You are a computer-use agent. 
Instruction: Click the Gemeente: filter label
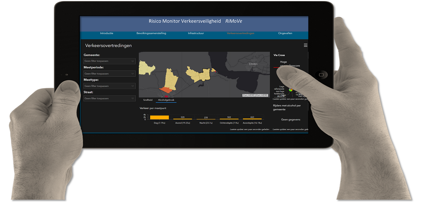[x=92, y=55]
